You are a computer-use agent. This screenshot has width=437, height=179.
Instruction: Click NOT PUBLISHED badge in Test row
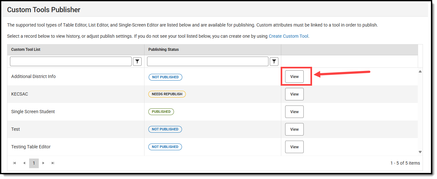pyautogui.click(x=165, y=129)
